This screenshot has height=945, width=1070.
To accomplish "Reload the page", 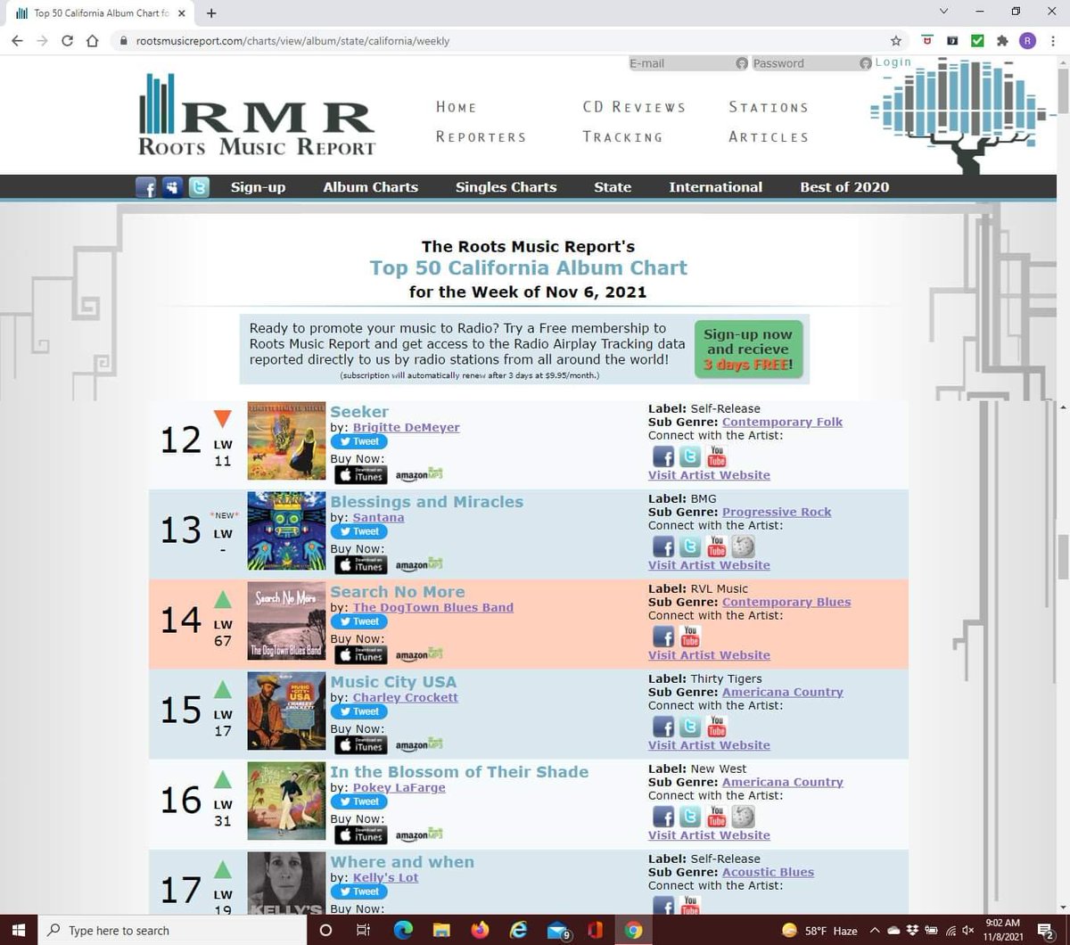I will click(x=68, y=41).
